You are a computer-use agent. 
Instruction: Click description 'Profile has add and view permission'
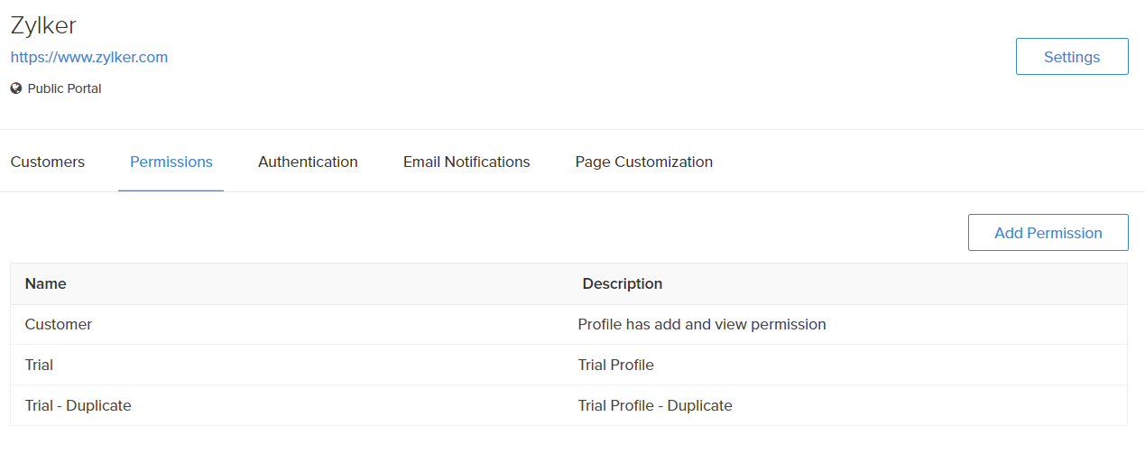click(x=701, y=324)
